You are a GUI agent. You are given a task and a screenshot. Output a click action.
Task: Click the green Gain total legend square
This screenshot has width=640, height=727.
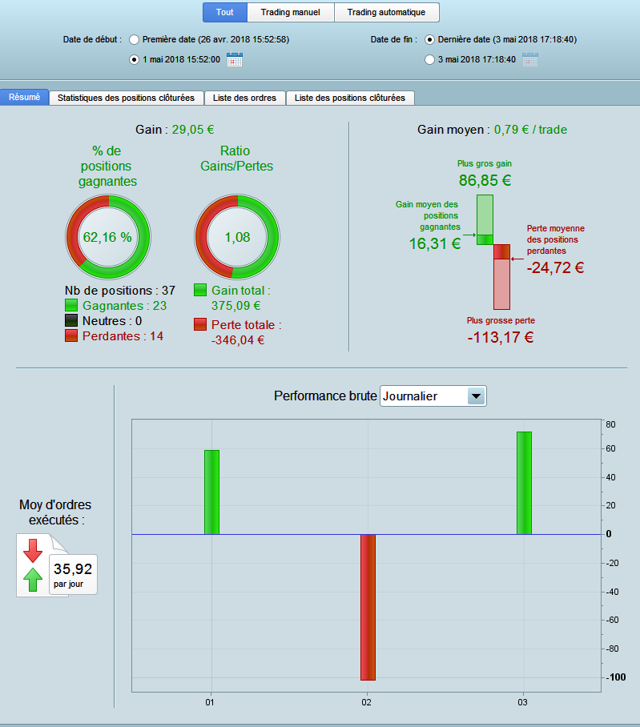(x=200, y=291)
